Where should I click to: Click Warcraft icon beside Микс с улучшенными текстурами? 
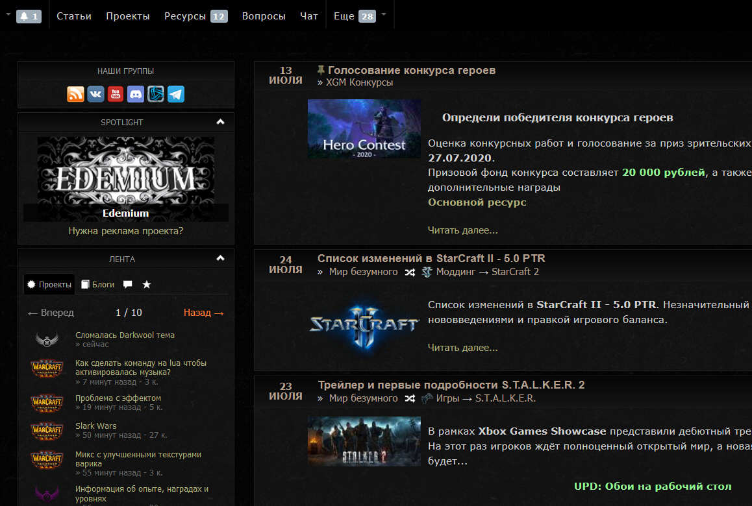point(47,459)
